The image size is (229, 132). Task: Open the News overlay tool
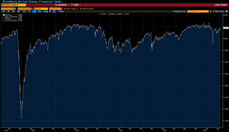(x=119, y=14)
